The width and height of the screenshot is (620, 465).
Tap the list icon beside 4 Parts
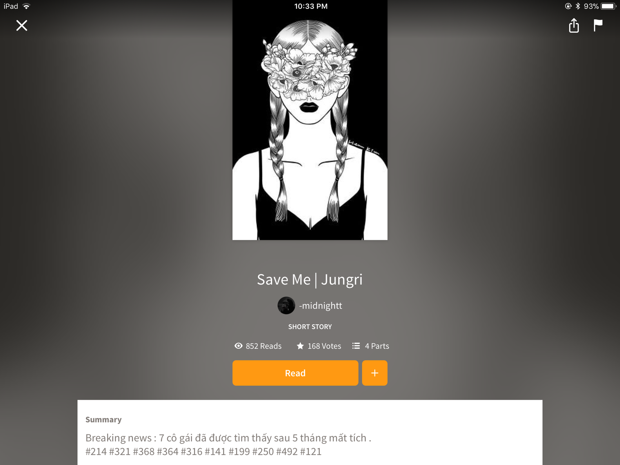click(x=356, y=346)
